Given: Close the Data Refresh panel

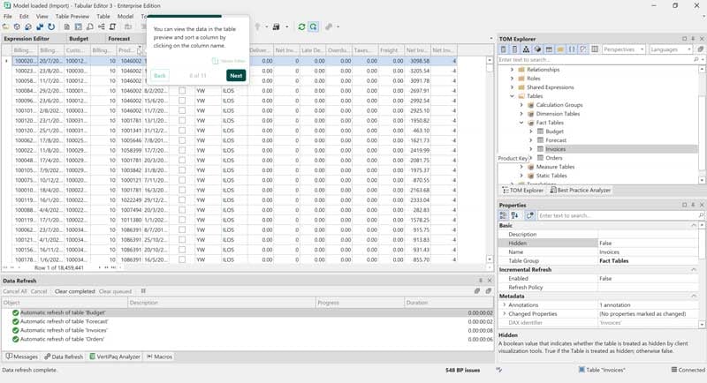Looking at the screenshot, I should point(490,281).
